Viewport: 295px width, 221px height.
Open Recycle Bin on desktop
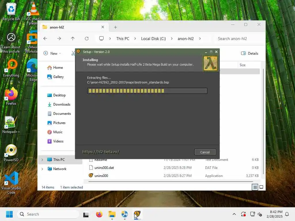11,12
